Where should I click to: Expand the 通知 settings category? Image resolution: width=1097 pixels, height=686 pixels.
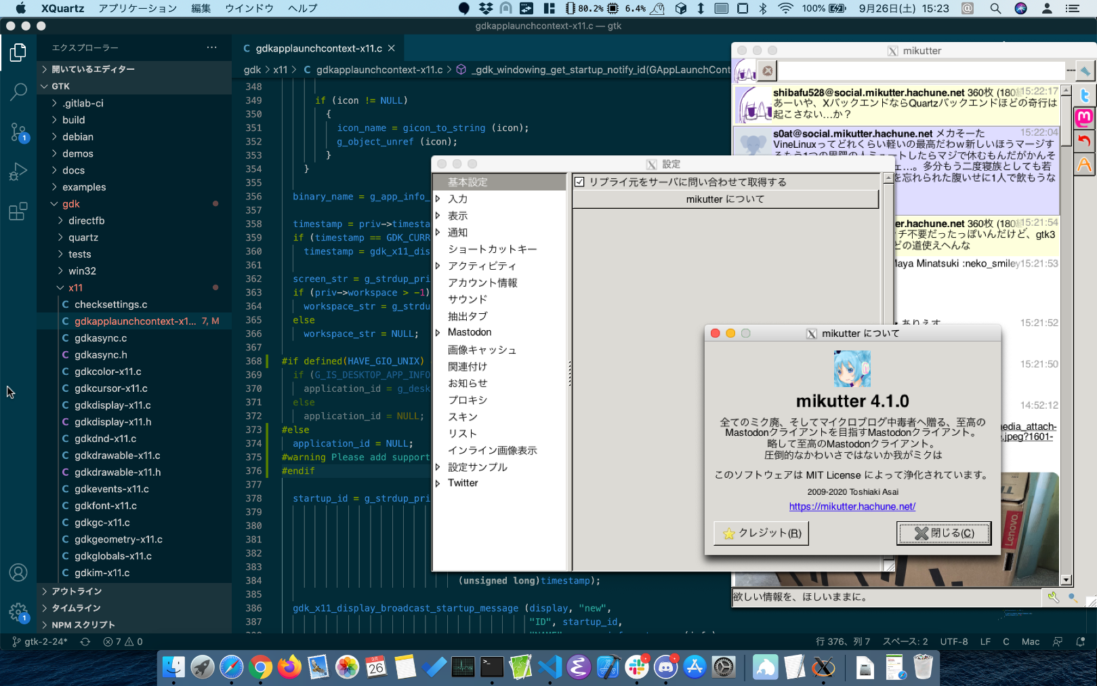(x=438, y=233)
